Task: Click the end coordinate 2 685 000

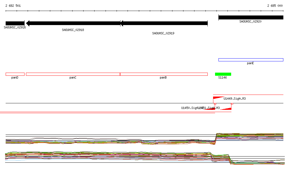Action: point(275,6)
